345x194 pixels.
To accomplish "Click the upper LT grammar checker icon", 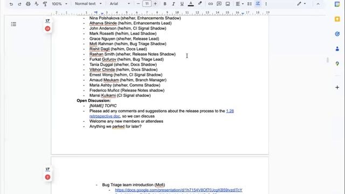I will click(x=47, y=21).
